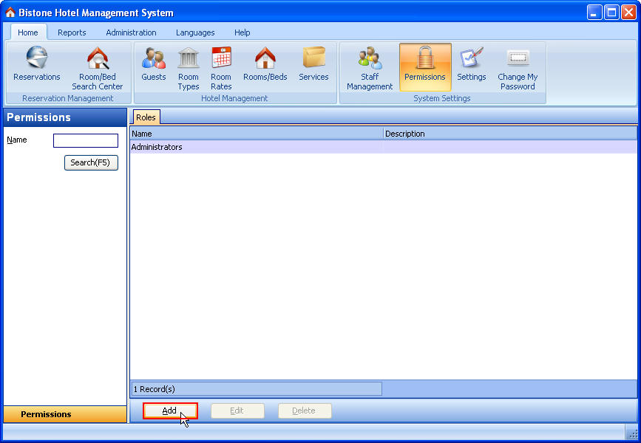Open the Change My Password dialog

point(517,66)
